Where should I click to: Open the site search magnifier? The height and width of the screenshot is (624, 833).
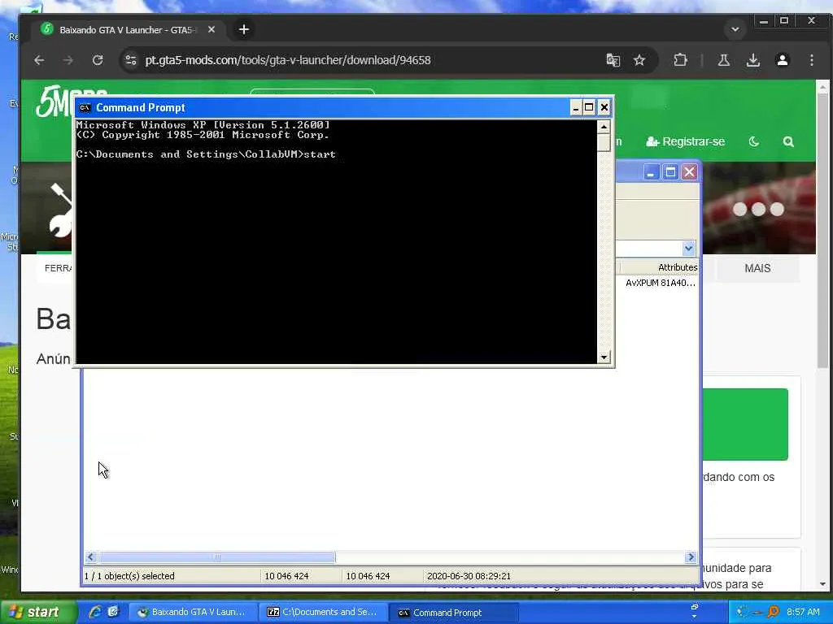tap(788, 141)
